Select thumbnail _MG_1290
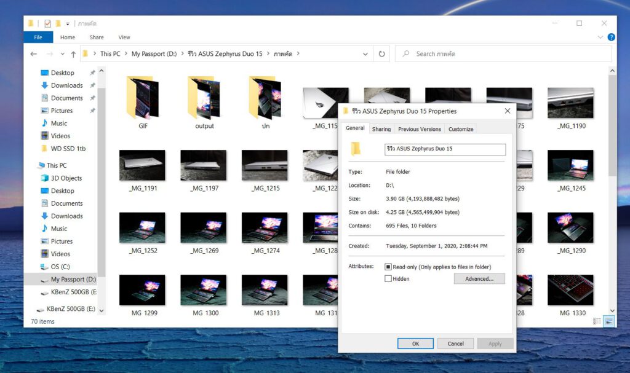The image size is (630, 373). click(x=570, y=227)
